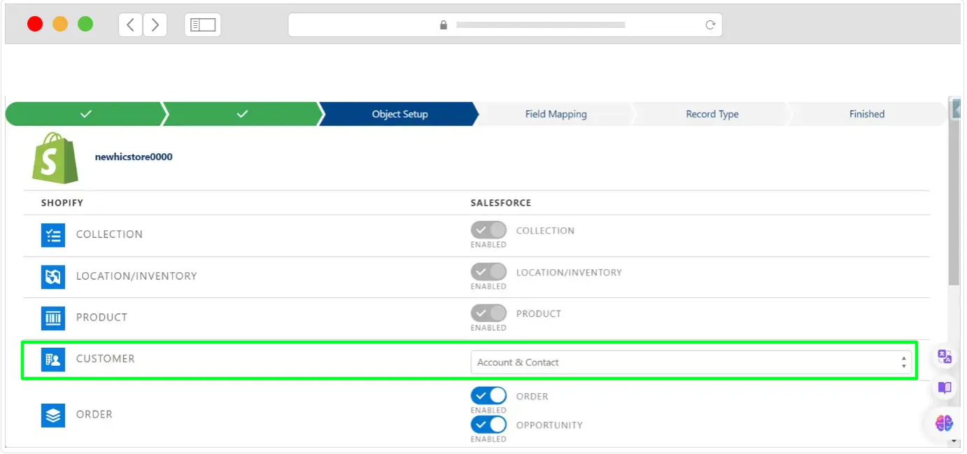Click the browser back arrow
The height and width of the screenshot is (454, 967).
pos(131,24)
